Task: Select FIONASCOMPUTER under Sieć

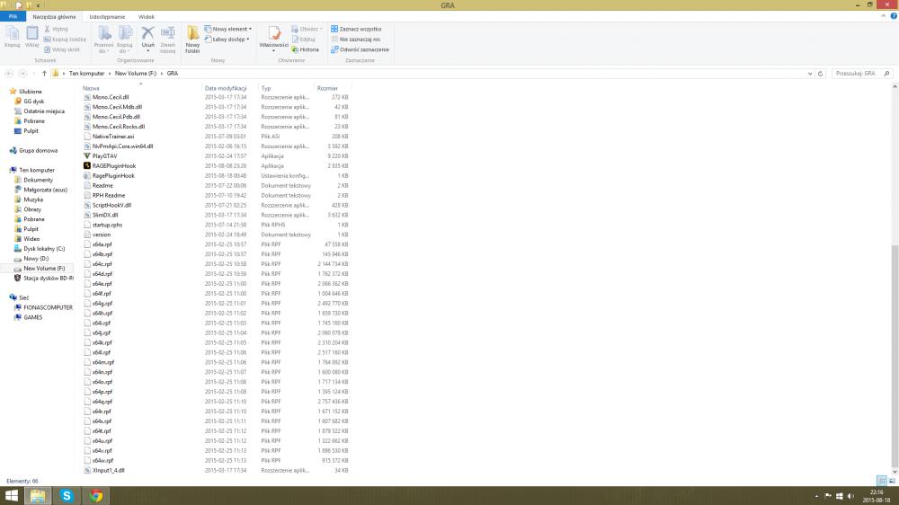Action: tap(48, 307)
